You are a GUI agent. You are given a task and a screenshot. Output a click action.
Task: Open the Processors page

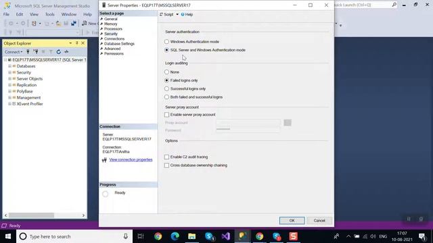click(x=113, y=29)
